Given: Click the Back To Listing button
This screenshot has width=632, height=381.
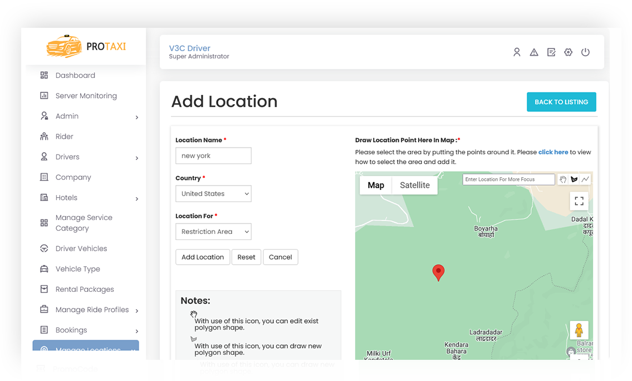Looking at the screenshot, I should (x=561, y=102).
